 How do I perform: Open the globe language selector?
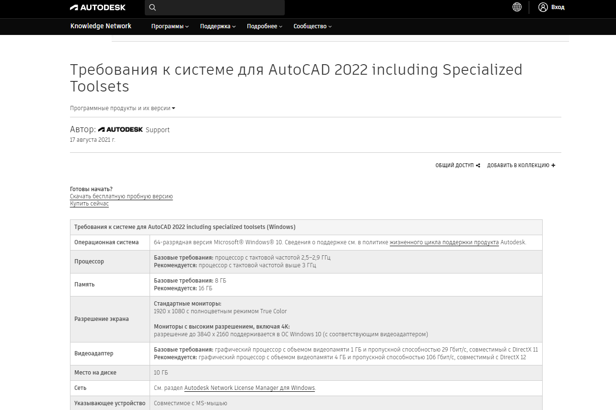coord(517,7)
